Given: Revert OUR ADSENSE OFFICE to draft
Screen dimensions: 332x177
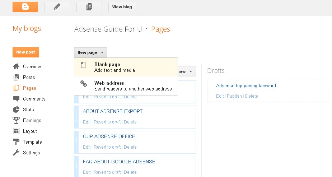Looking at the screenshot, I should tap(107, 147).
